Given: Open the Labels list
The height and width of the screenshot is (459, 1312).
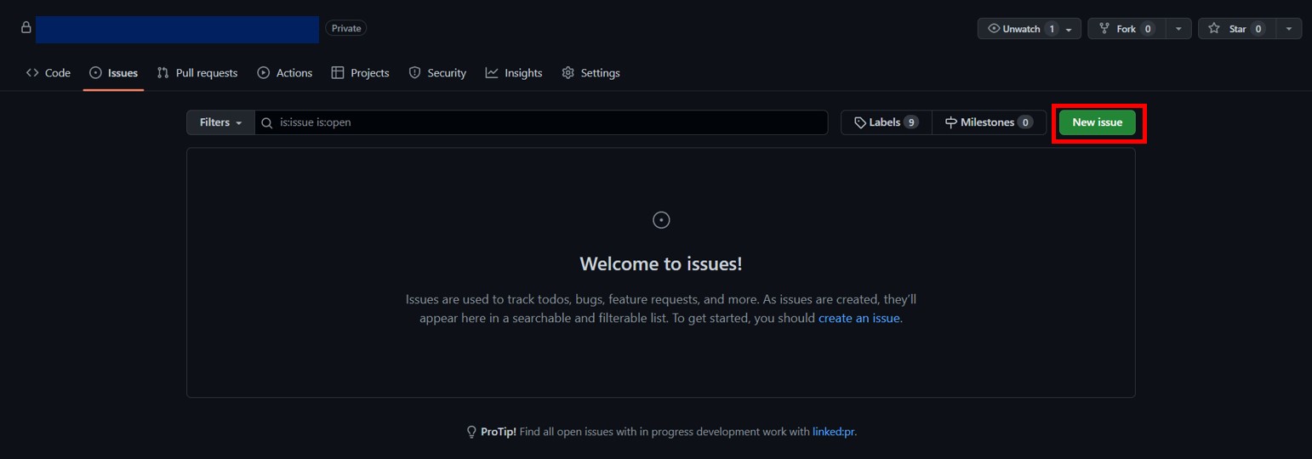Looking at the screenshot, I should [887, 122].
